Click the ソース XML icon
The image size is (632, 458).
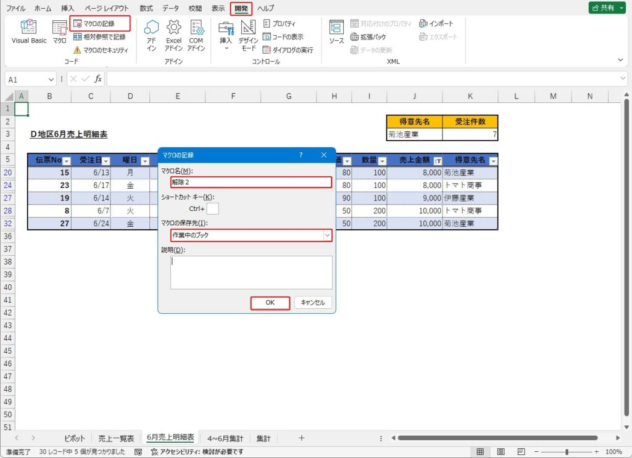pyautogui.click(x=336, y=31)
